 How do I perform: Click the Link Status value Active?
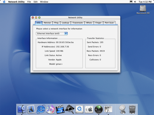(x=59, y=55)
